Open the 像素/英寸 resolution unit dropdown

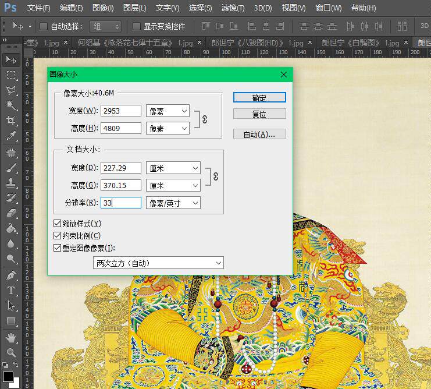tap(173, 203)
